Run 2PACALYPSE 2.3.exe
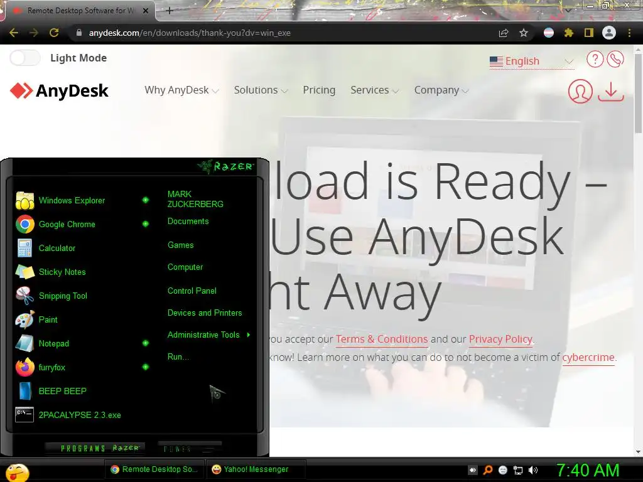The image size is (643, 482). (80, 415)
